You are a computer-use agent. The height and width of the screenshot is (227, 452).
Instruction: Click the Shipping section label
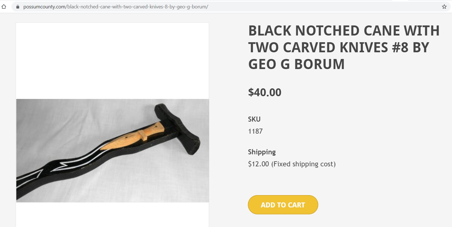coord(261,152)
